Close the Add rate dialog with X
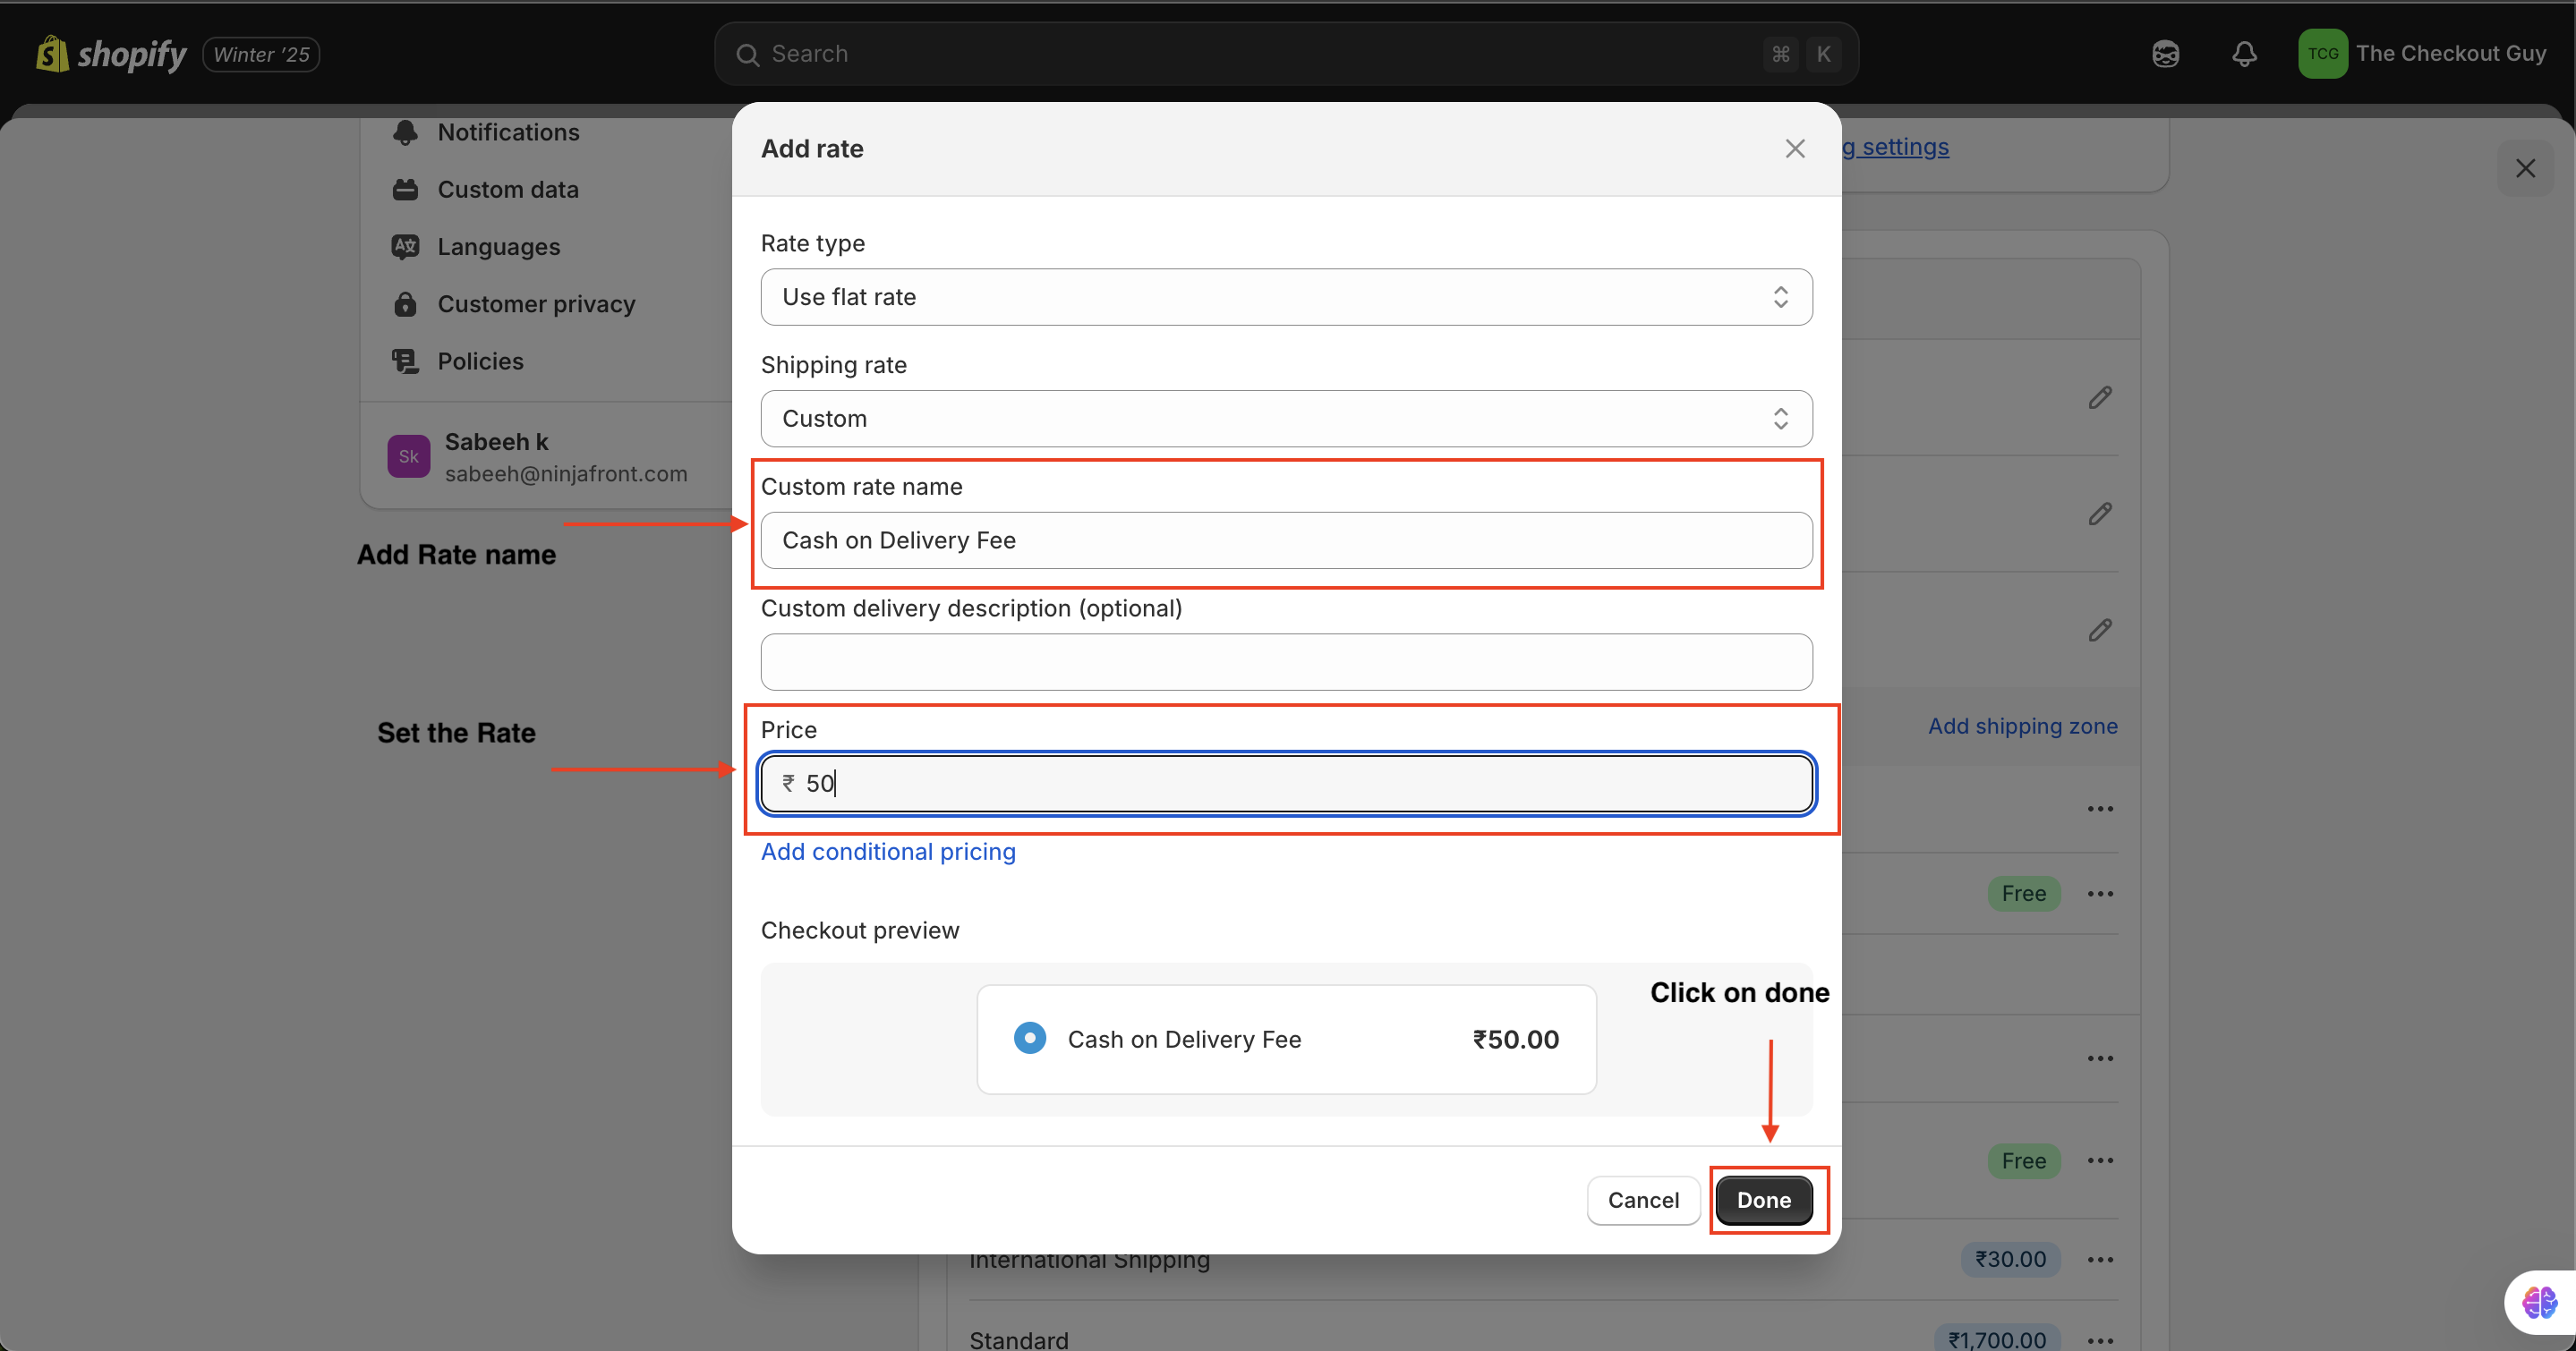This screenshot has width=2576, height=1351. point(1795,149)
